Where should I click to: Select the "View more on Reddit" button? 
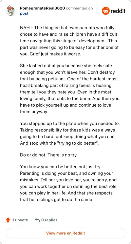coord(65,233)
